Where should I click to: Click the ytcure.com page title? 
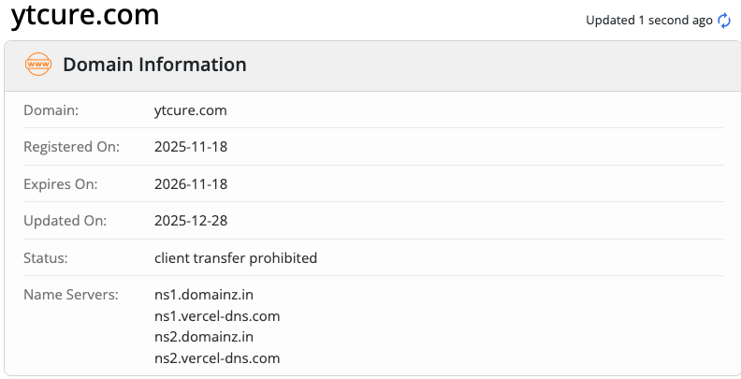[85, 16]
